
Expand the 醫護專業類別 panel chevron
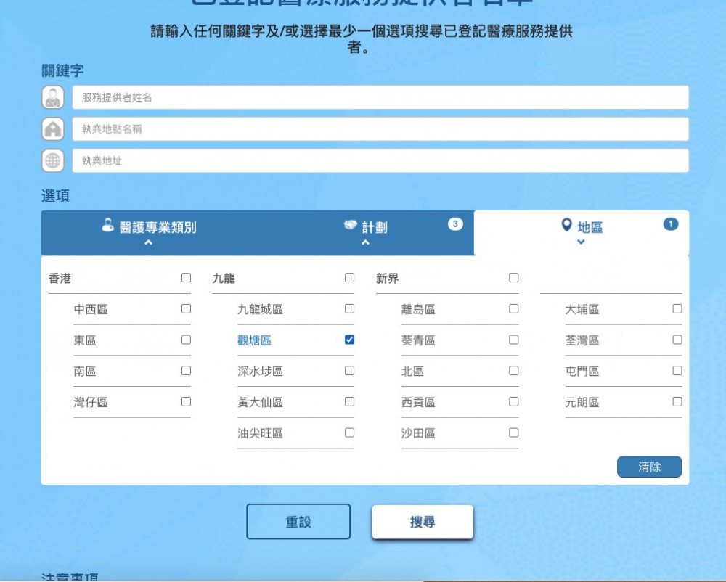pyautogui.click(x=148, y=243)
